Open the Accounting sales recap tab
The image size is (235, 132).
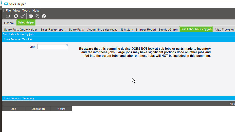(102, 30)
